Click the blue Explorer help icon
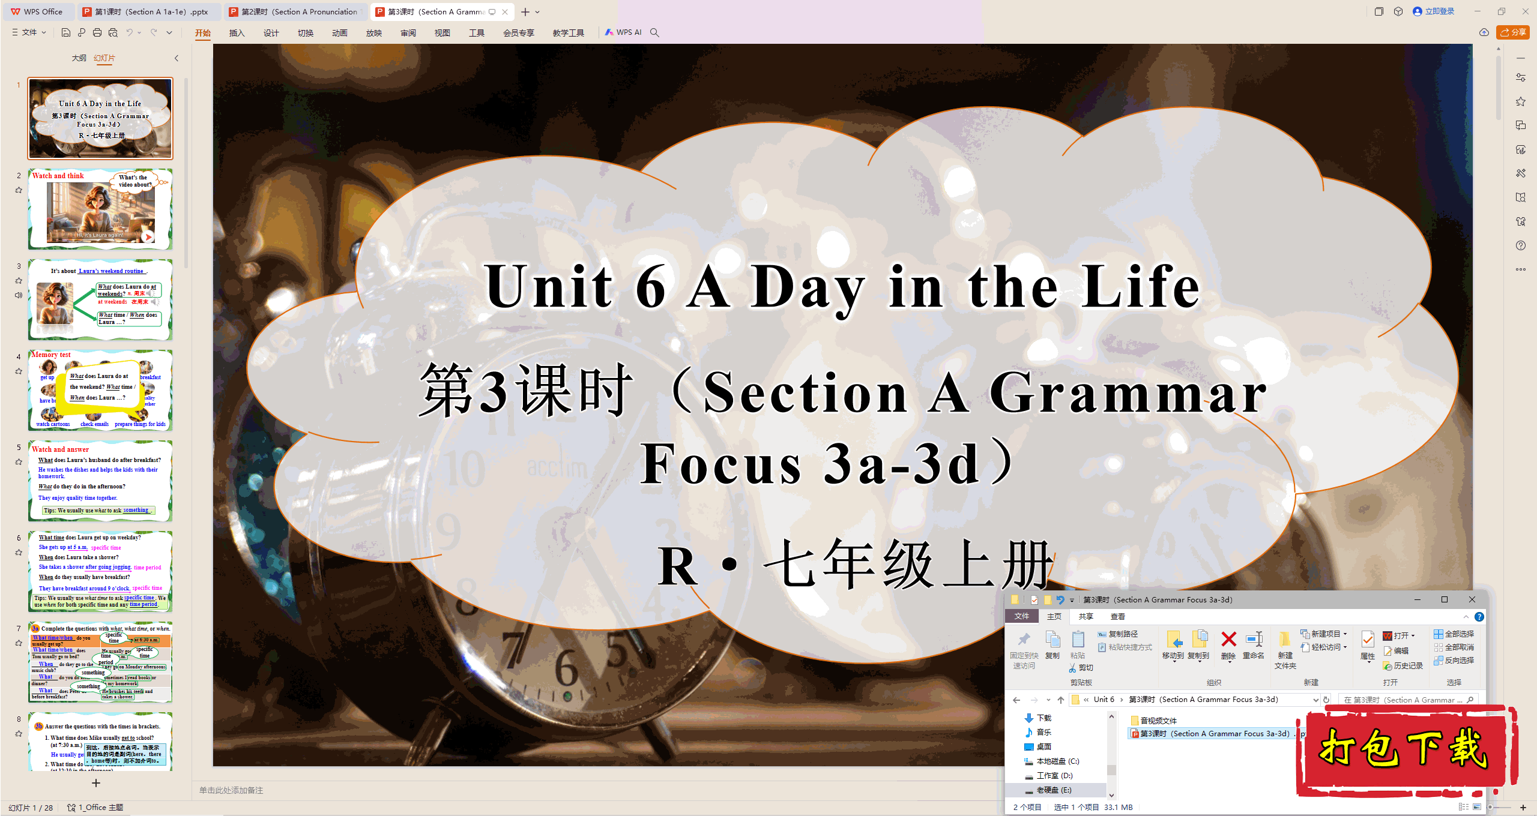The image size is (1537, 816). click(x=1479, y=617)
